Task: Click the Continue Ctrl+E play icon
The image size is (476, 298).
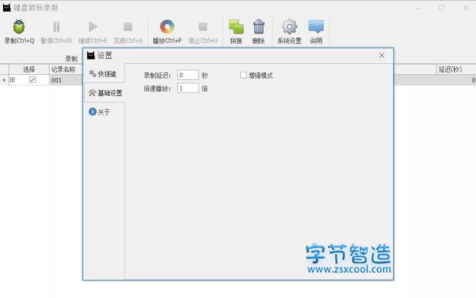Action: click(x=93, y=27)
